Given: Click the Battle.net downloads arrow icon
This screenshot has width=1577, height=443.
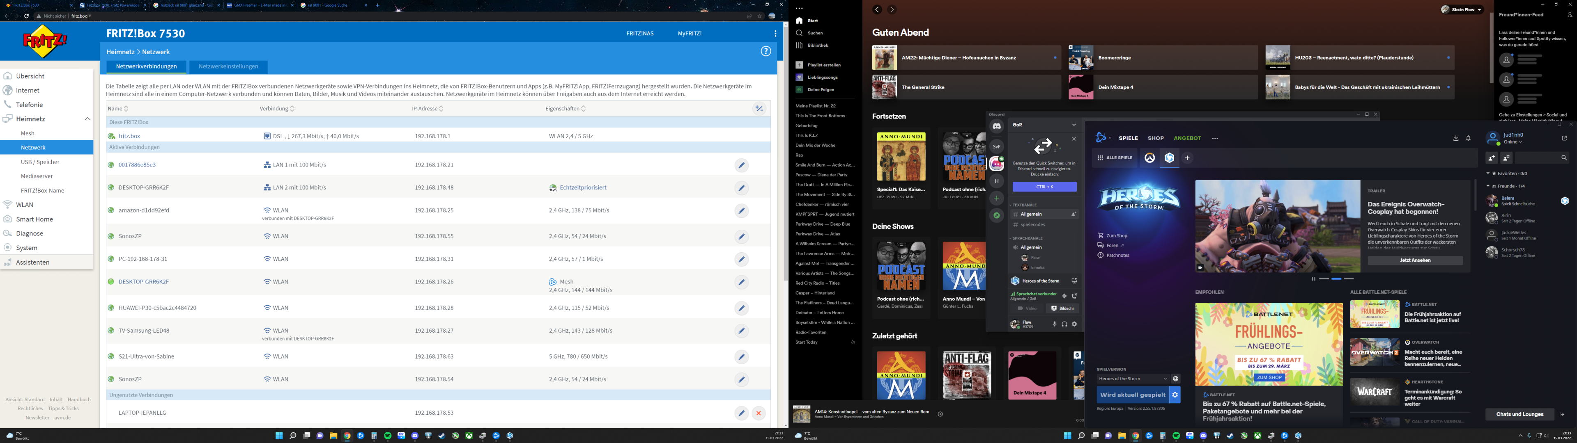Looking at the screenshot, I should tap(1456, 138).
